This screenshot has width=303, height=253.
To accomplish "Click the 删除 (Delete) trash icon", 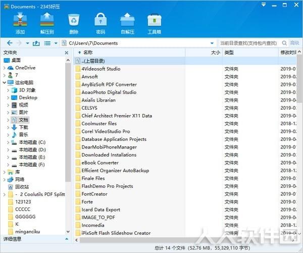I will point(74,23).
